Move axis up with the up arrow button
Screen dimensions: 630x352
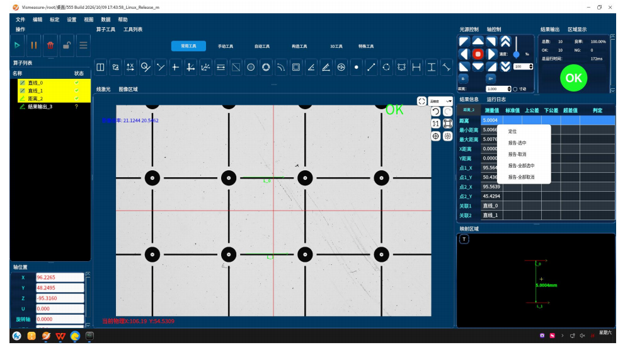[x=478, y=42]
